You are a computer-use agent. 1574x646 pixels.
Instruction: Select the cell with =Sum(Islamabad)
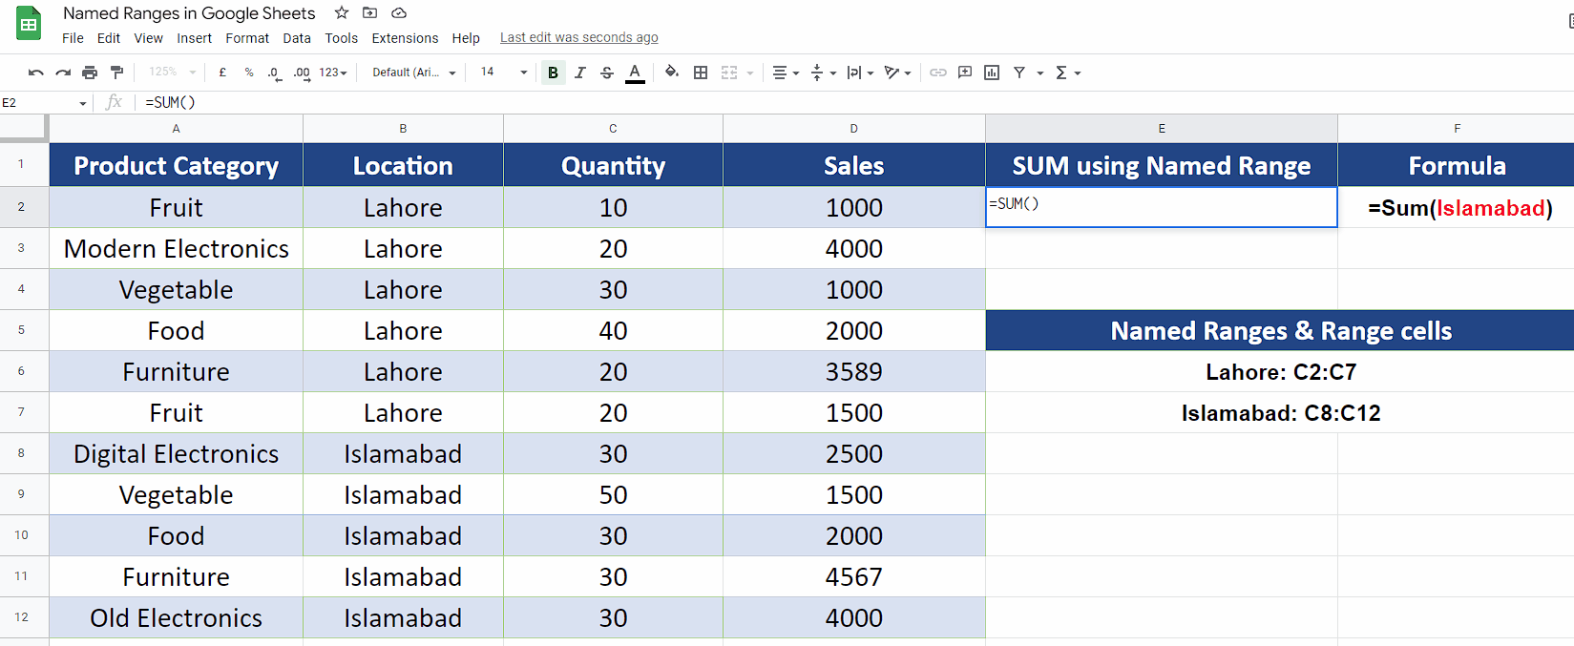[1458, 207]
